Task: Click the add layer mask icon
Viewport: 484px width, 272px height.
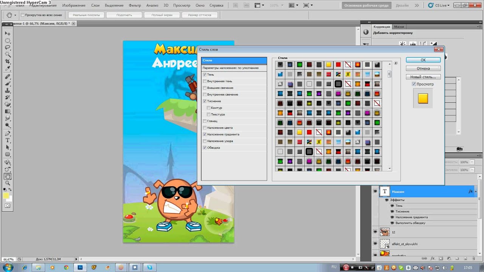Action: coord(441,258)
